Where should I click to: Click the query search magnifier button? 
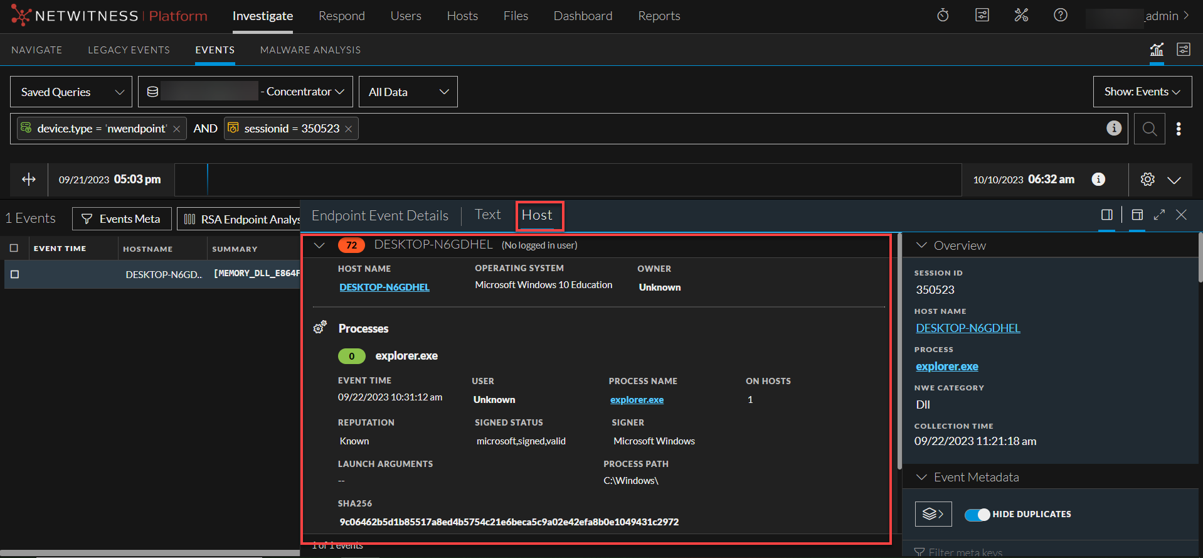click(1149, 129)
